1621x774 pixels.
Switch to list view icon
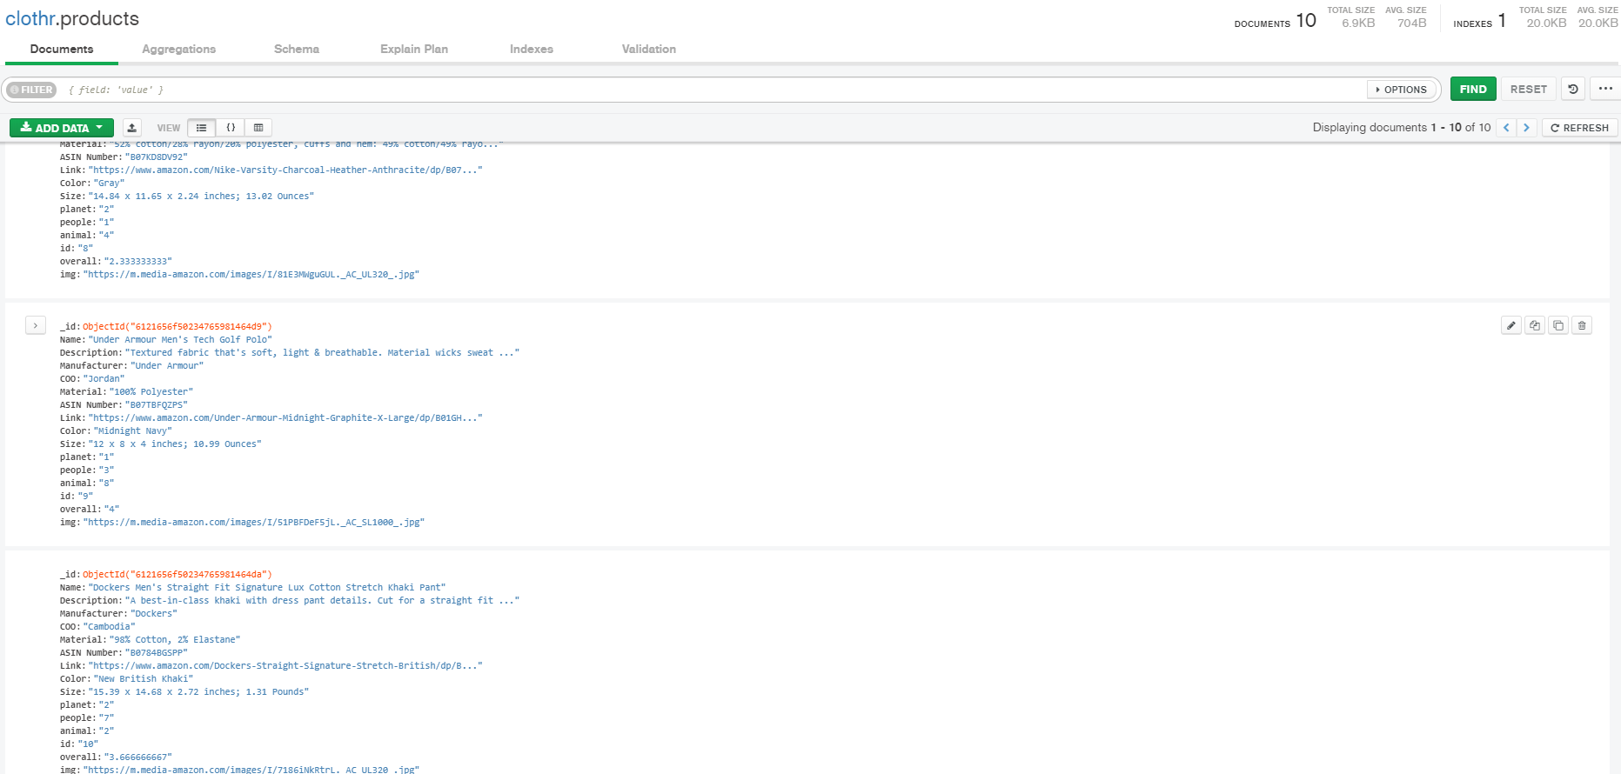pyautogui.click(x=202, y=128)
